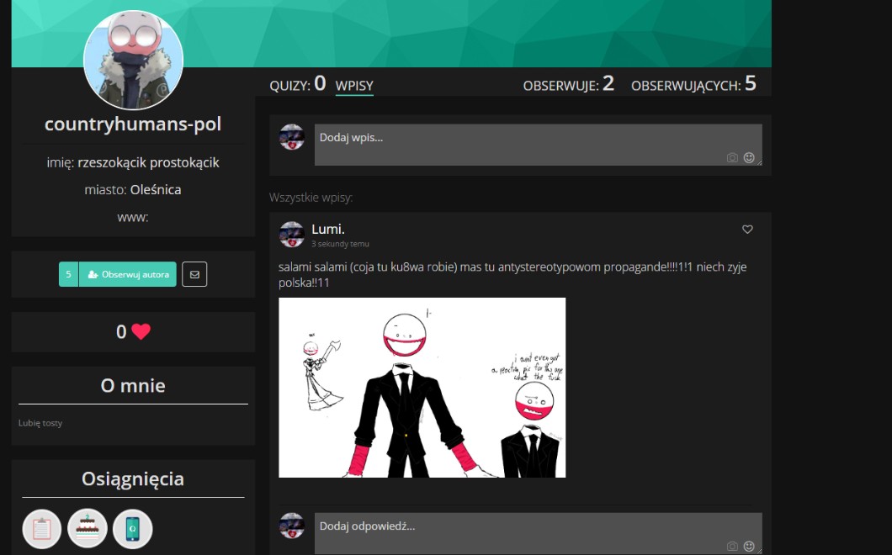Screen dimensions: 892x555
Task: Click the birthday cake achievement badge
Action: click(88, 529)
